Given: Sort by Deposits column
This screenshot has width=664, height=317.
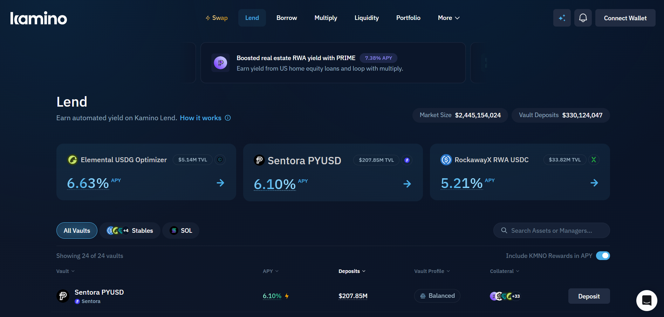Looking at the screenshot, I should tap(352, 271).
